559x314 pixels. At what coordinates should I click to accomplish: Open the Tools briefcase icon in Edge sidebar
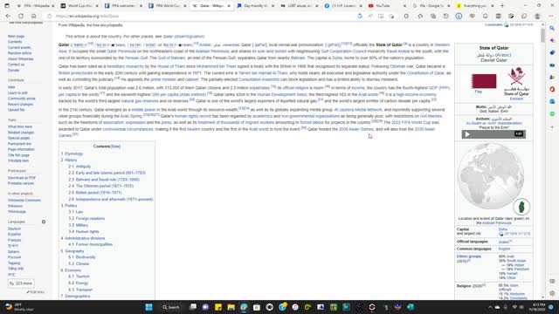tap(552, 65)
